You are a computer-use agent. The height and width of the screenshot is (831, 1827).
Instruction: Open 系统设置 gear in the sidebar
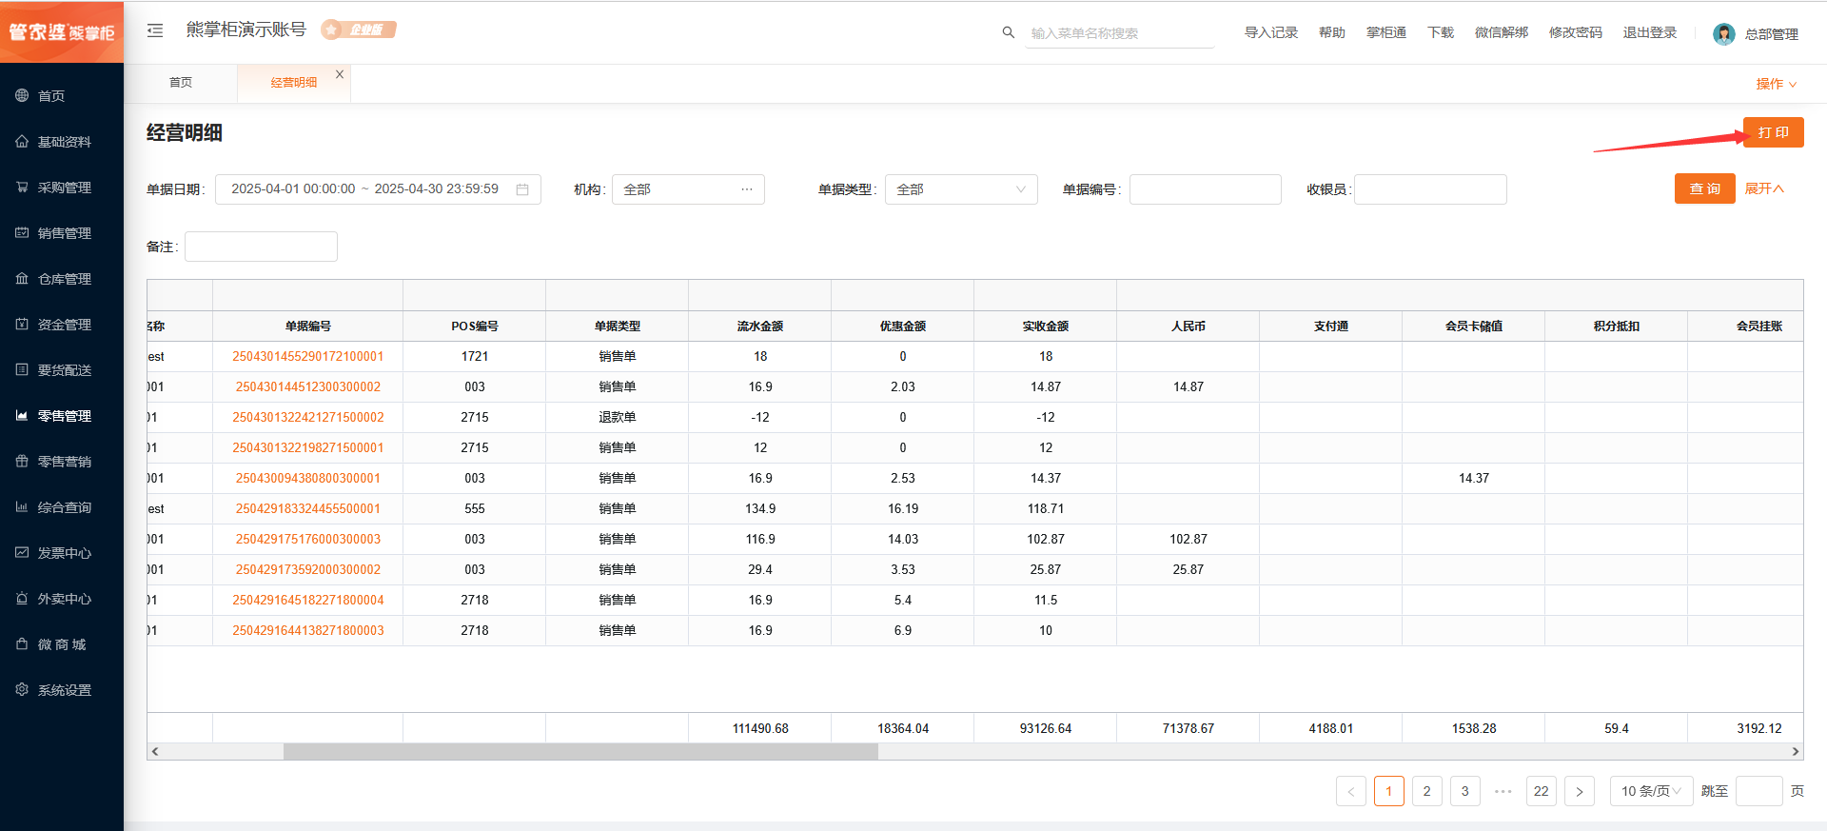point(22,690)
